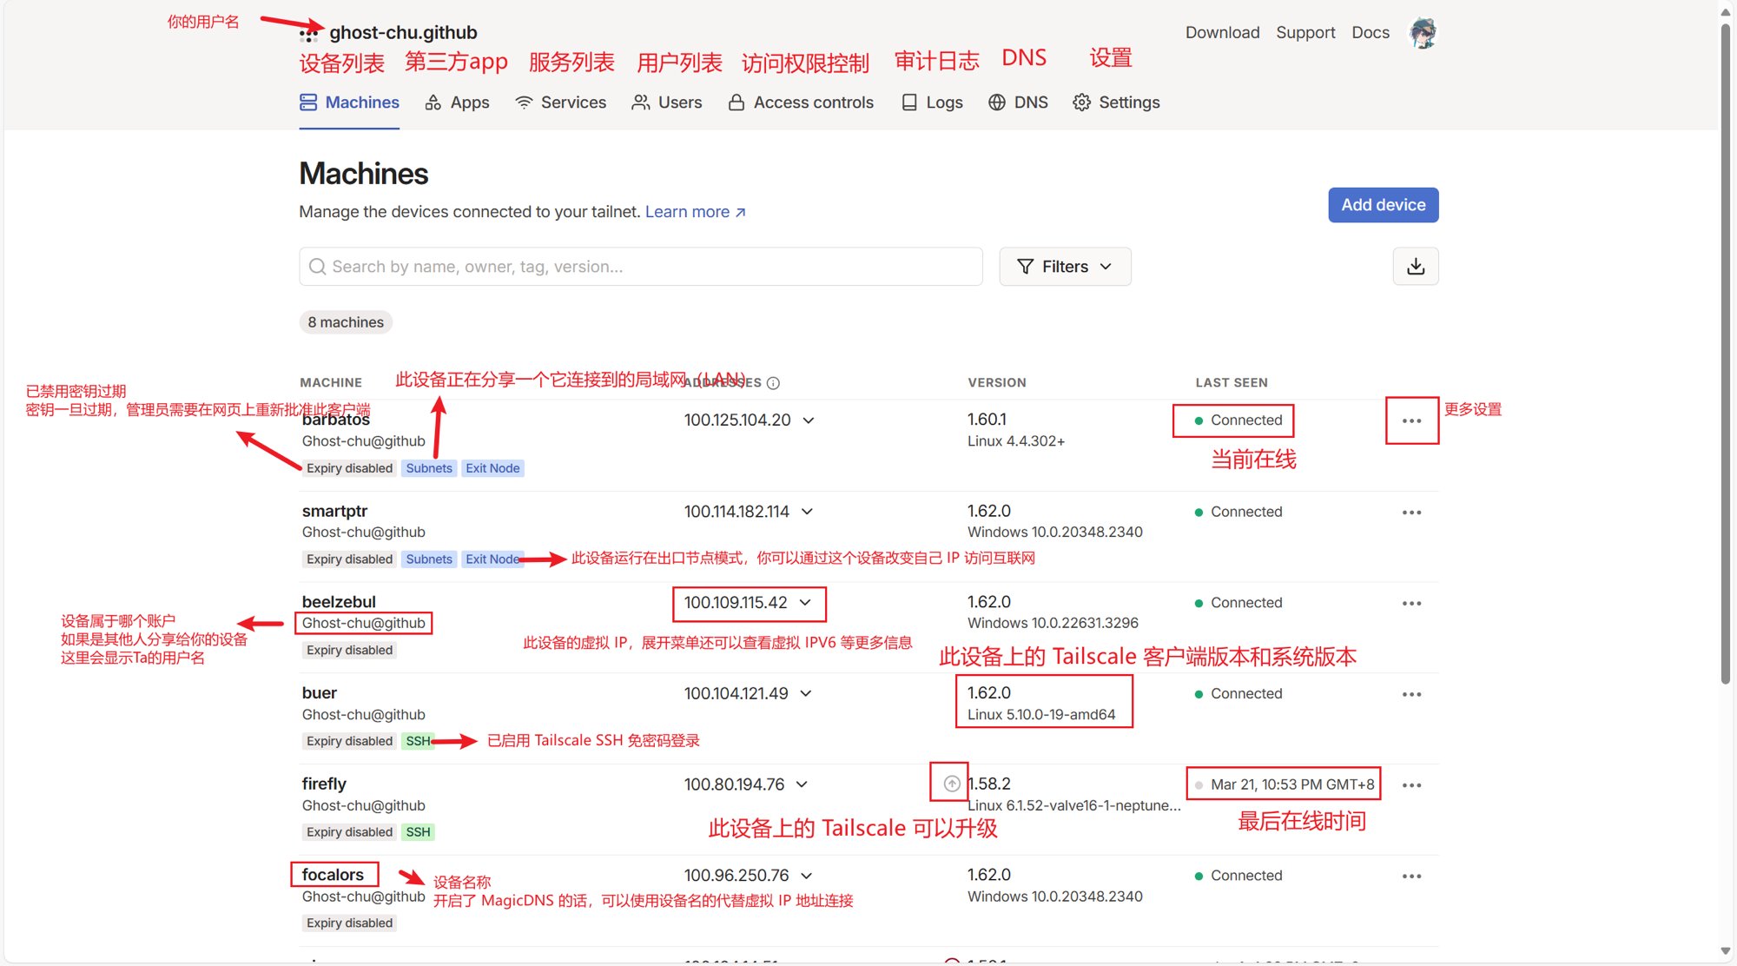Click Expiry disabled badge on focalors row

(x=349, y=923)
